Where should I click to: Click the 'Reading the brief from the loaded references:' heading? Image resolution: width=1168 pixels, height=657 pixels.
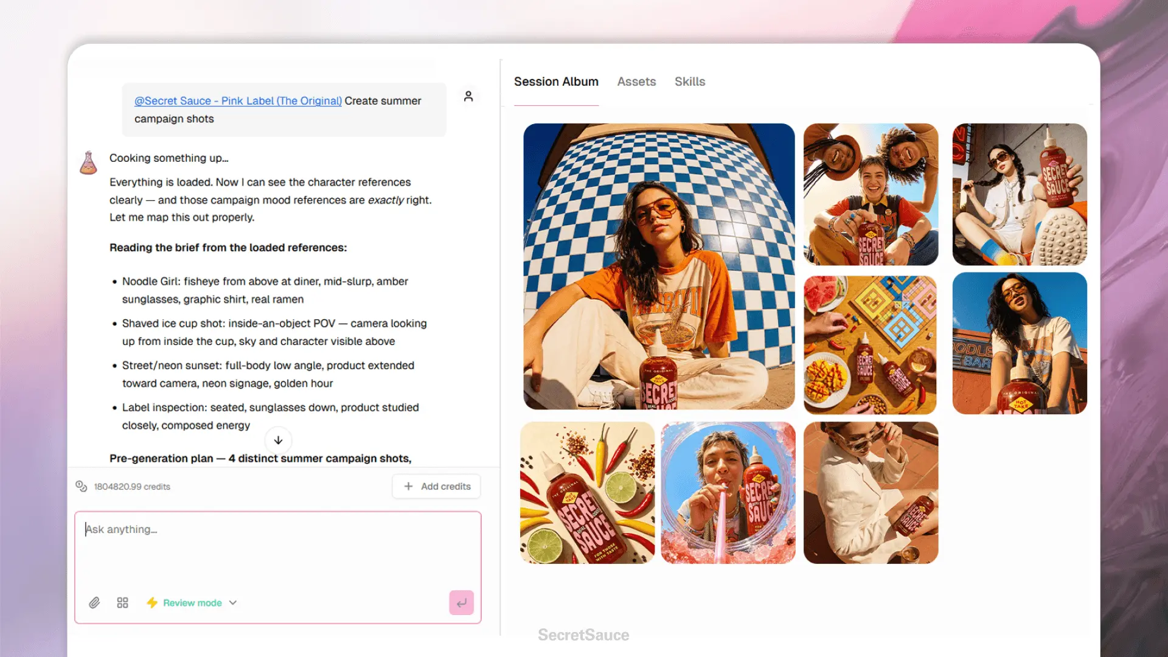click(228, 248)
